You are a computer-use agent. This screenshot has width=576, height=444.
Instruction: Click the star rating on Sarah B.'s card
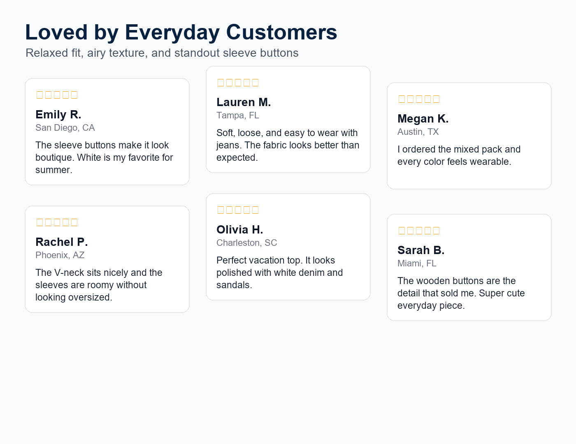[x=419, y=231]
